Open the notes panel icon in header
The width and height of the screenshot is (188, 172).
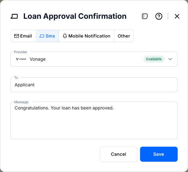pyautogui.click(x=144, y=16)
